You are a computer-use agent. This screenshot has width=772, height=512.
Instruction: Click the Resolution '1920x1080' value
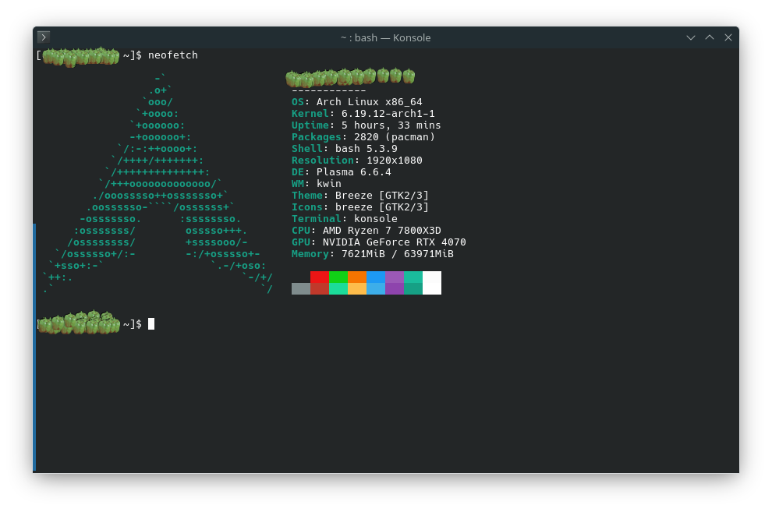(x=395, y=161)
